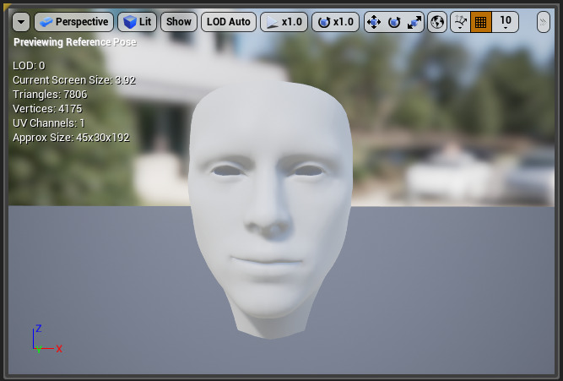Screen dimensions: 563x381
Task: Select the Scale mode icon
Action: click(x=414, y=22)
